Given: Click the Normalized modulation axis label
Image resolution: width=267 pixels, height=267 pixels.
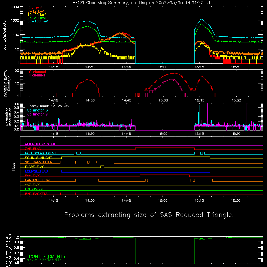Looking at the screenshot, I should pos(8,116).
